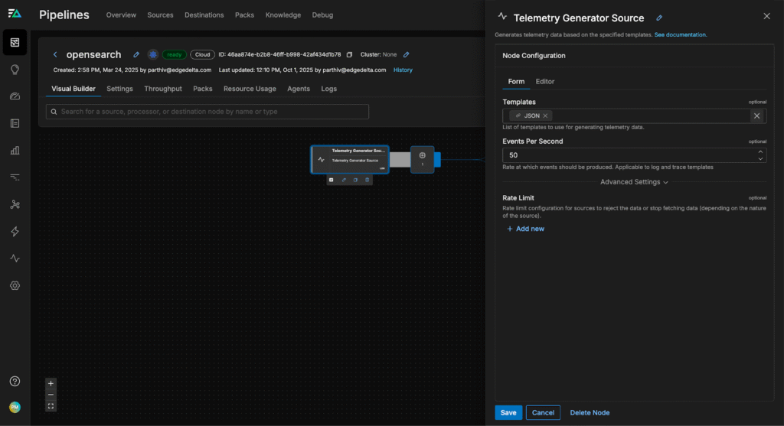Clear all templates in the Templates field
This screenshot has width=784, height=426.
point(756,115)
